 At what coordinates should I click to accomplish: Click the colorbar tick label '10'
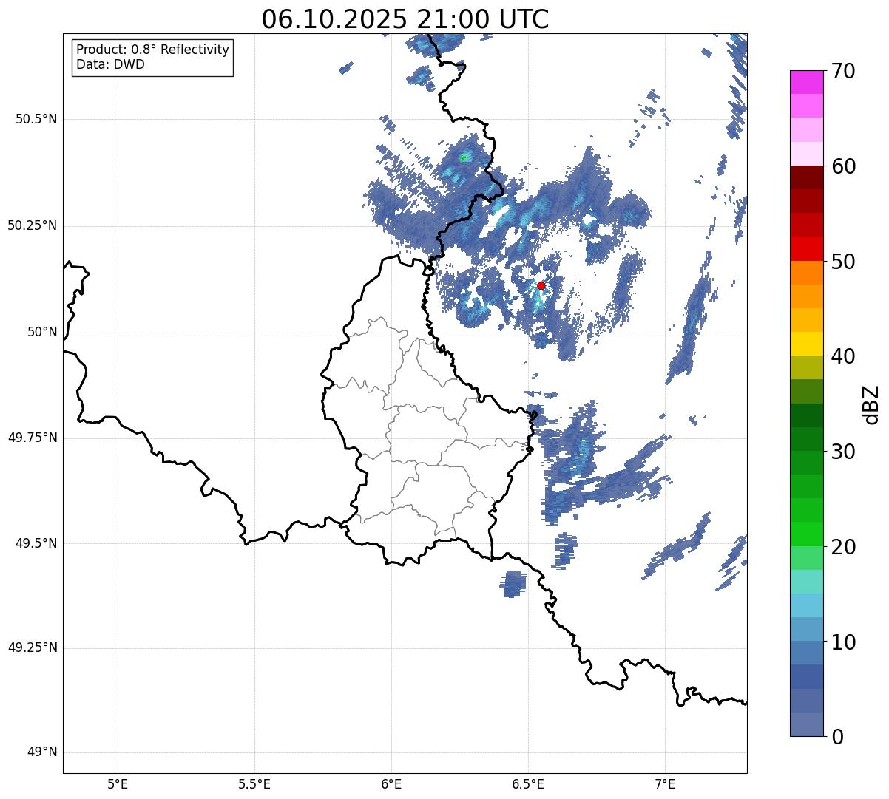point(844,642)
